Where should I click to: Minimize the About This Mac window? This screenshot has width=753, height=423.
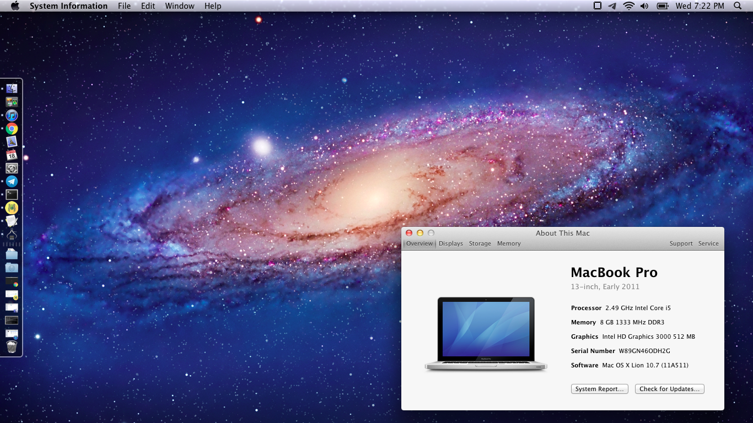point(420,234)
